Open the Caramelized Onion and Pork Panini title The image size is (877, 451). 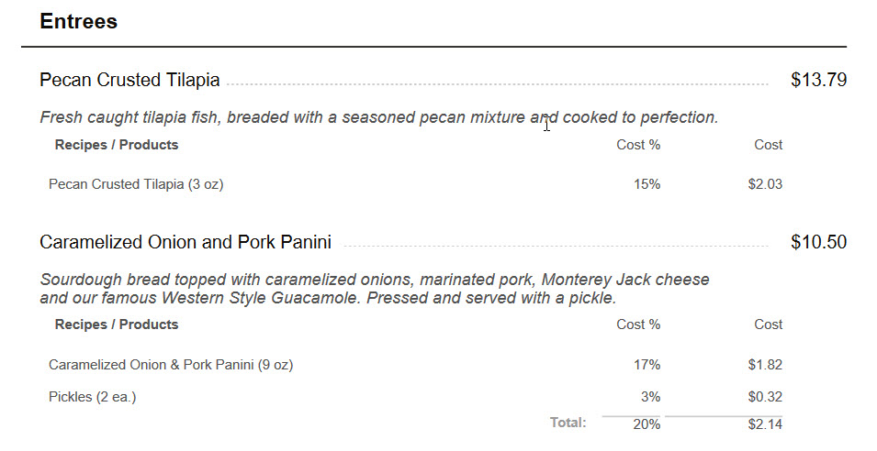pos(186,243)
